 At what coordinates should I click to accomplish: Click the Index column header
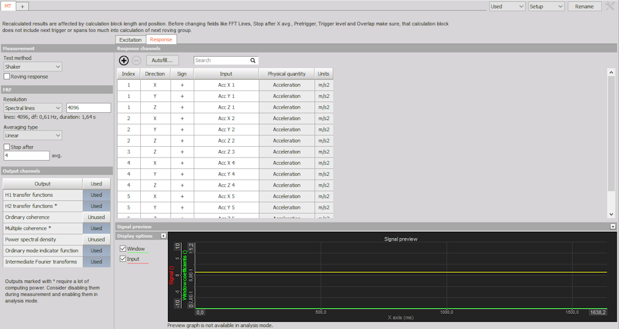click(128, 74)
